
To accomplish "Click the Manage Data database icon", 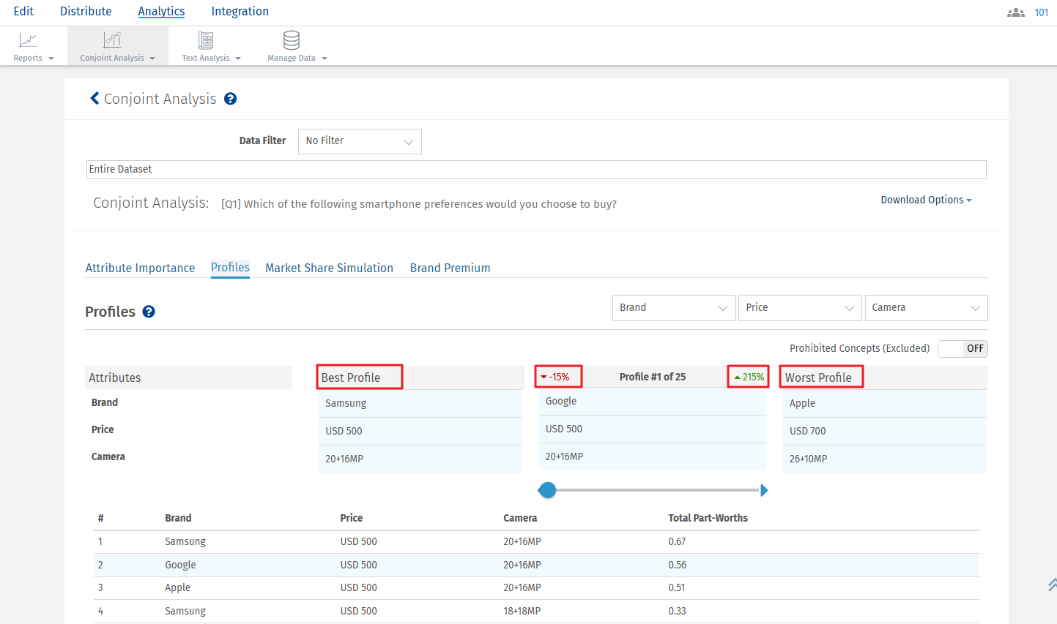I will pyautogui.click(x=292, y=40).
